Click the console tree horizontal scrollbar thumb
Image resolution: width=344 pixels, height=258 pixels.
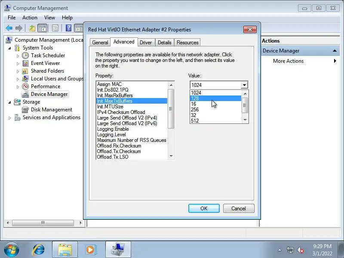43,223
